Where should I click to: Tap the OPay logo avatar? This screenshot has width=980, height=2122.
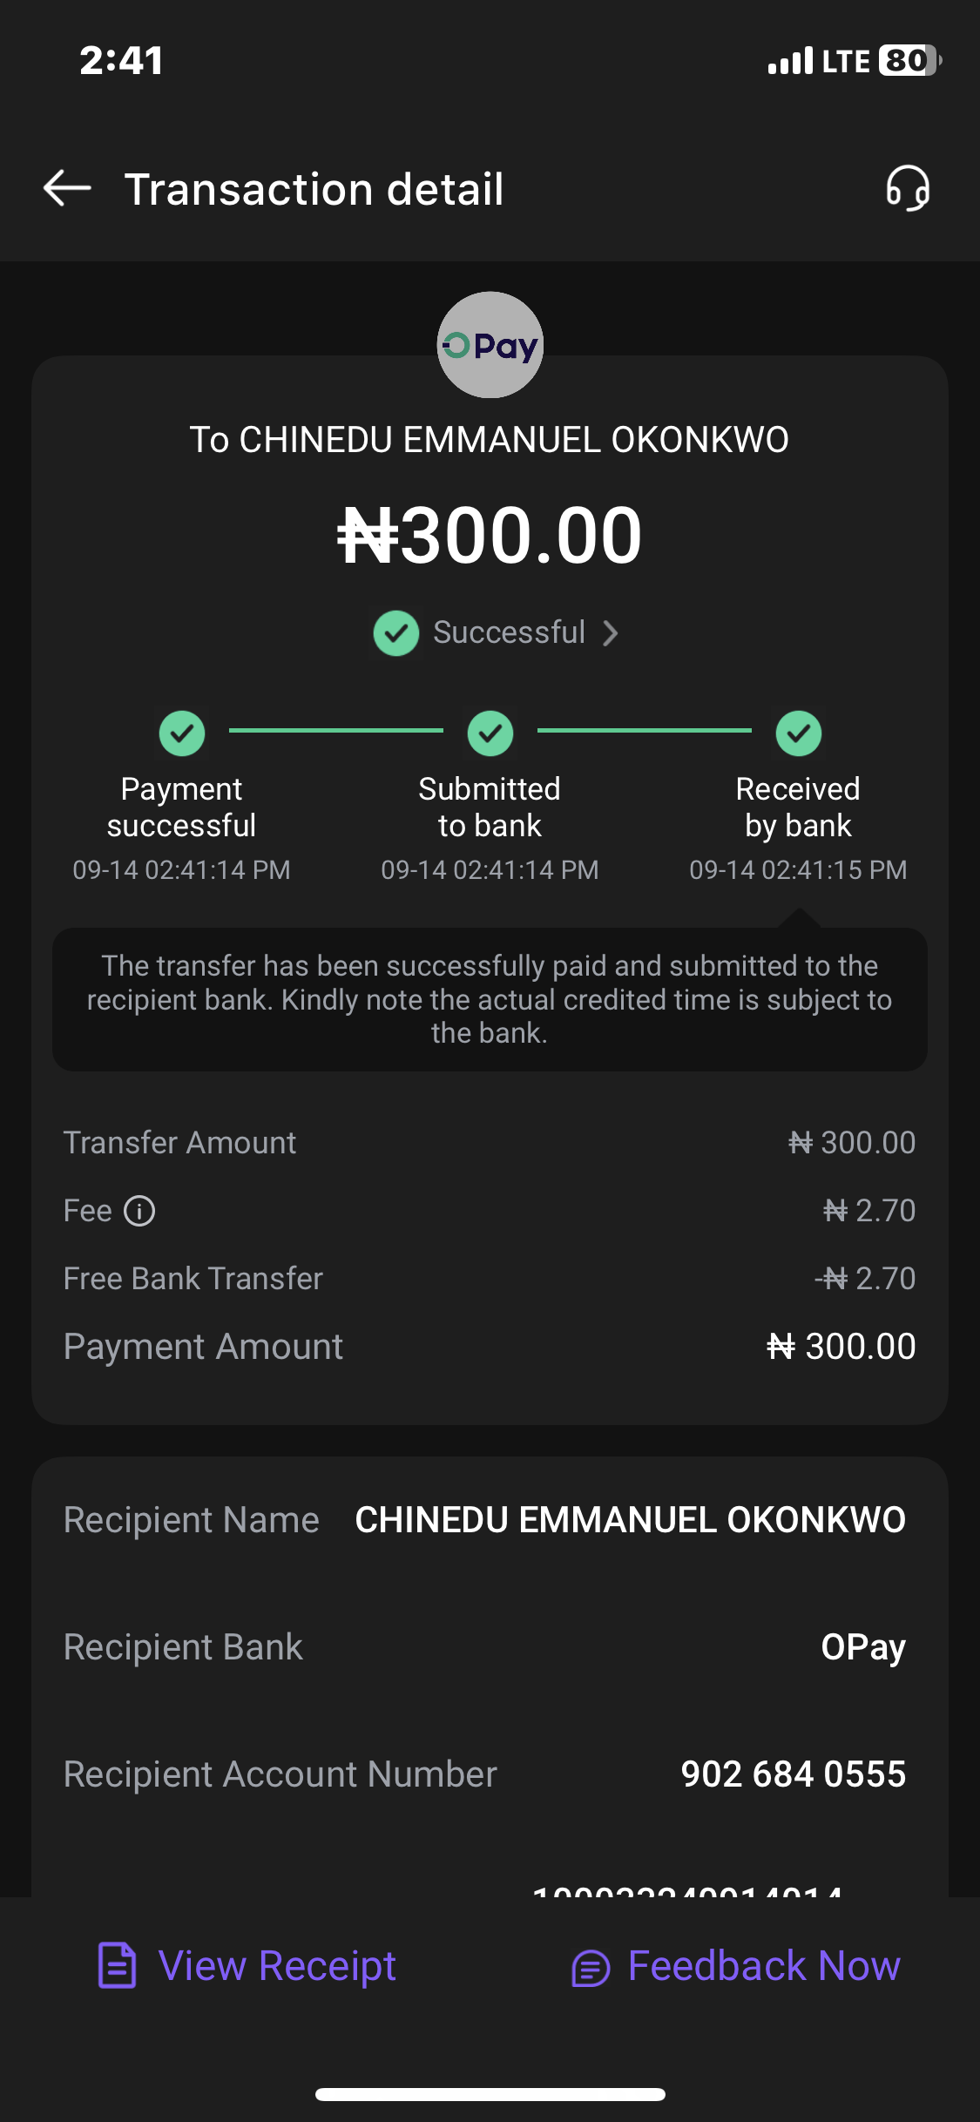pos(490,345)
